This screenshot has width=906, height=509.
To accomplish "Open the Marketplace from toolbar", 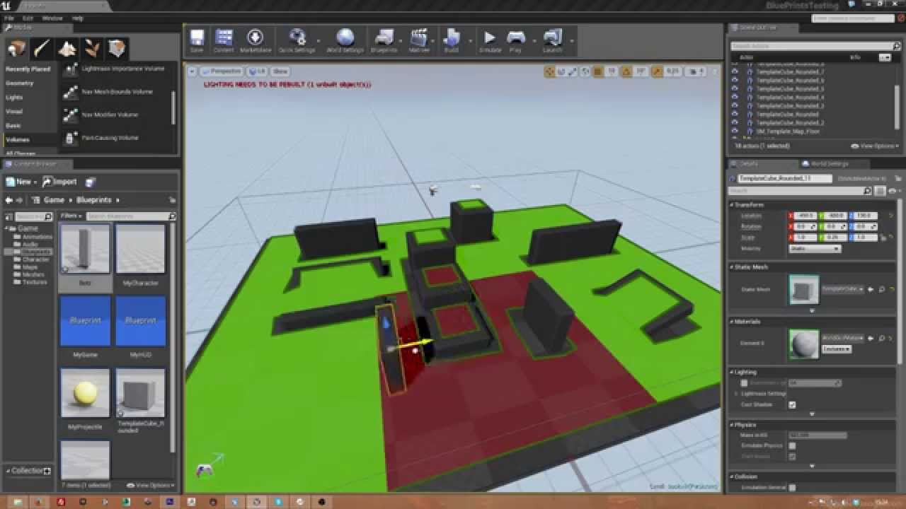I will 256,40.
